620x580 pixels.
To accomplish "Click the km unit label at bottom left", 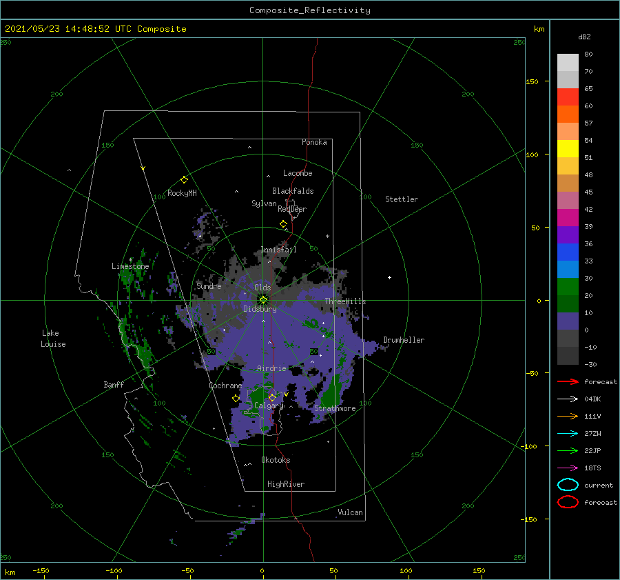I will point(10,572).
